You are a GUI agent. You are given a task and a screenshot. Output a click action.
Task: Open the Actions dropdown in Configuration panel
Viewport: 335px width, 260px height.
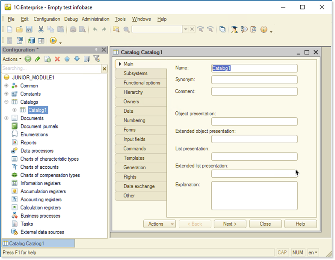[x=12, y=59]
